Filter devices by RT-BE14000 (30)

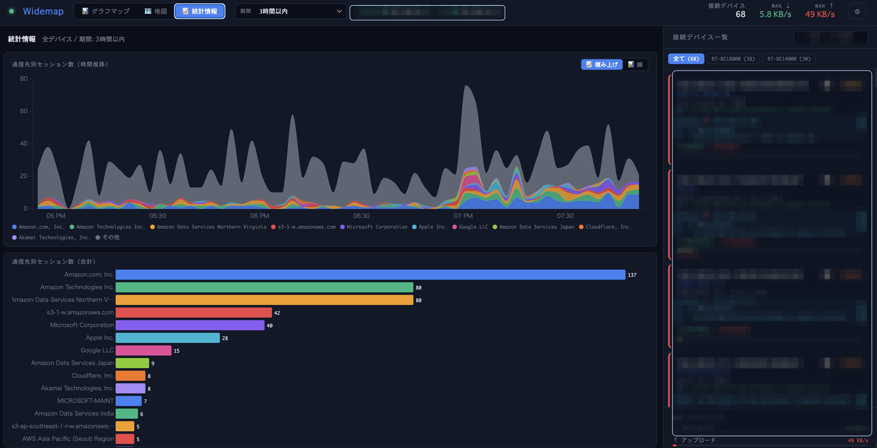(x=789, y=59)
